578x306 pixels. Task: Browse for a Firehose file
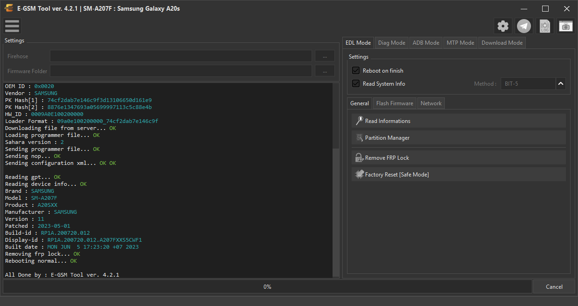[x=325, y=56]
